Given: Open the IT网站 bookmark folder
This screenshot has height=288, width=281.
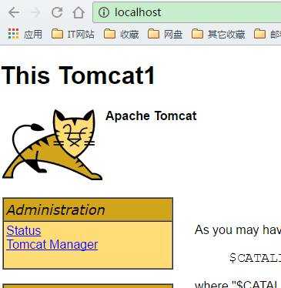Looking at the screenshot, I should point(73,34).
